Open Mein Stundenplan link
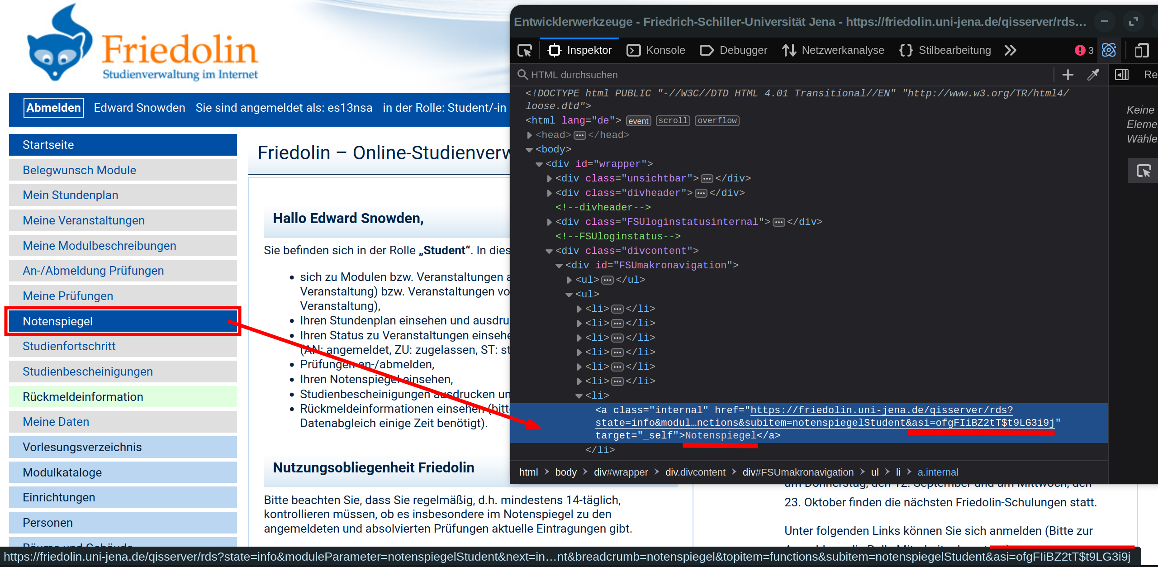Viewport: 1158px width, 567px height. (x=123, y=195)
